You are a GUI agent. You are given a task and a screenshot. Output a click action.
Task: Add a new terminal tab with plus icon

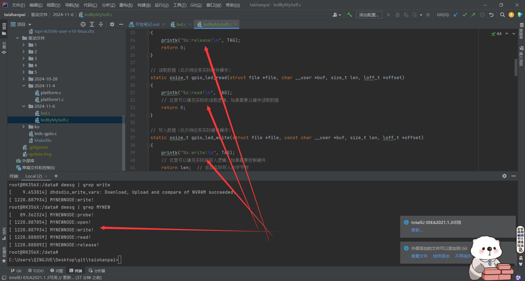coord(56,176)
